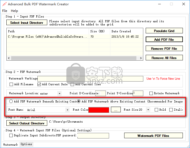Click the grid scrollbar left arrow
Viewport: 190px width, 148px height.
9,58
